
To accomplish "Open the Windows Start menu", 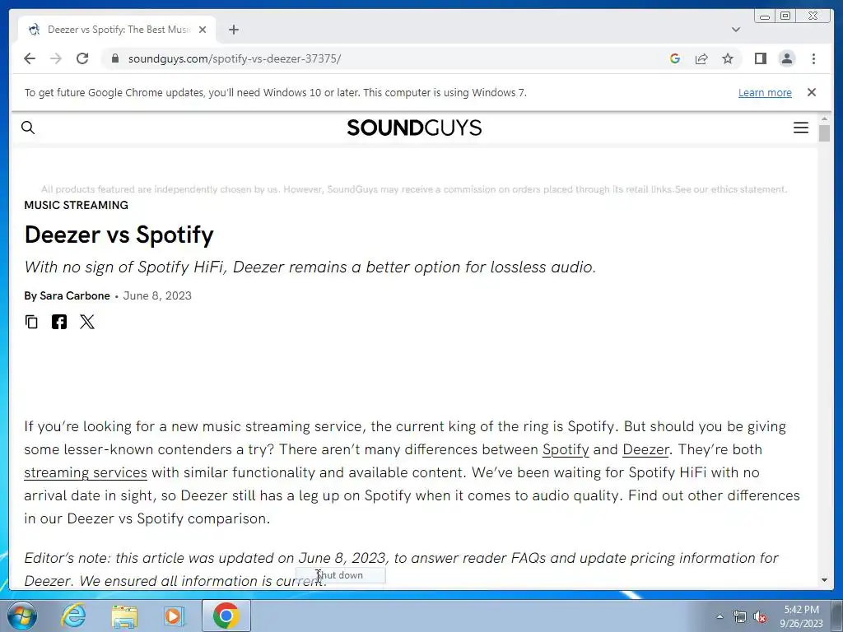I will point(21,616).
